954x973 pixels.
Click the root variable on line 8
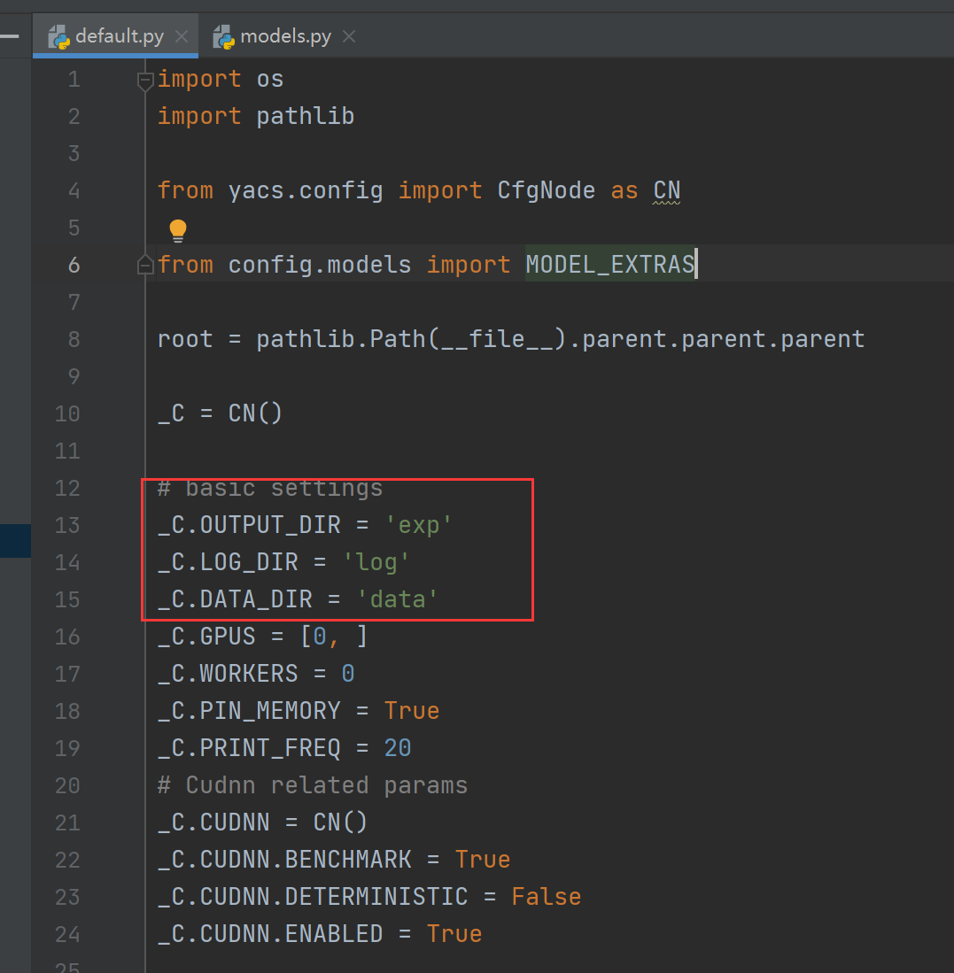coord(185,339)
